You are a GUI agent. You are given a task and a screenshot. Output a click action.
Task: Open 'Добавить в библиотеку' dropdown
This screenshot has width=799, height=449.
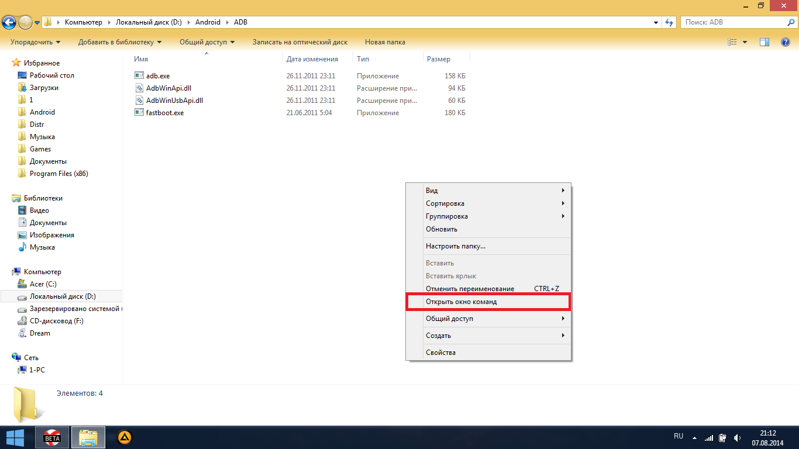[x=120, y=42]
